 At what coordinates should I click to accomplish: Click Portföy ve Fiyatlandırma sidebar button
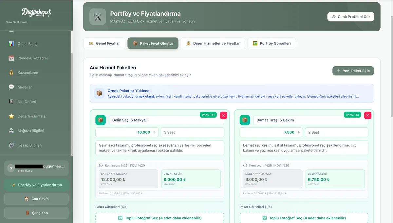tap(36, 185)
